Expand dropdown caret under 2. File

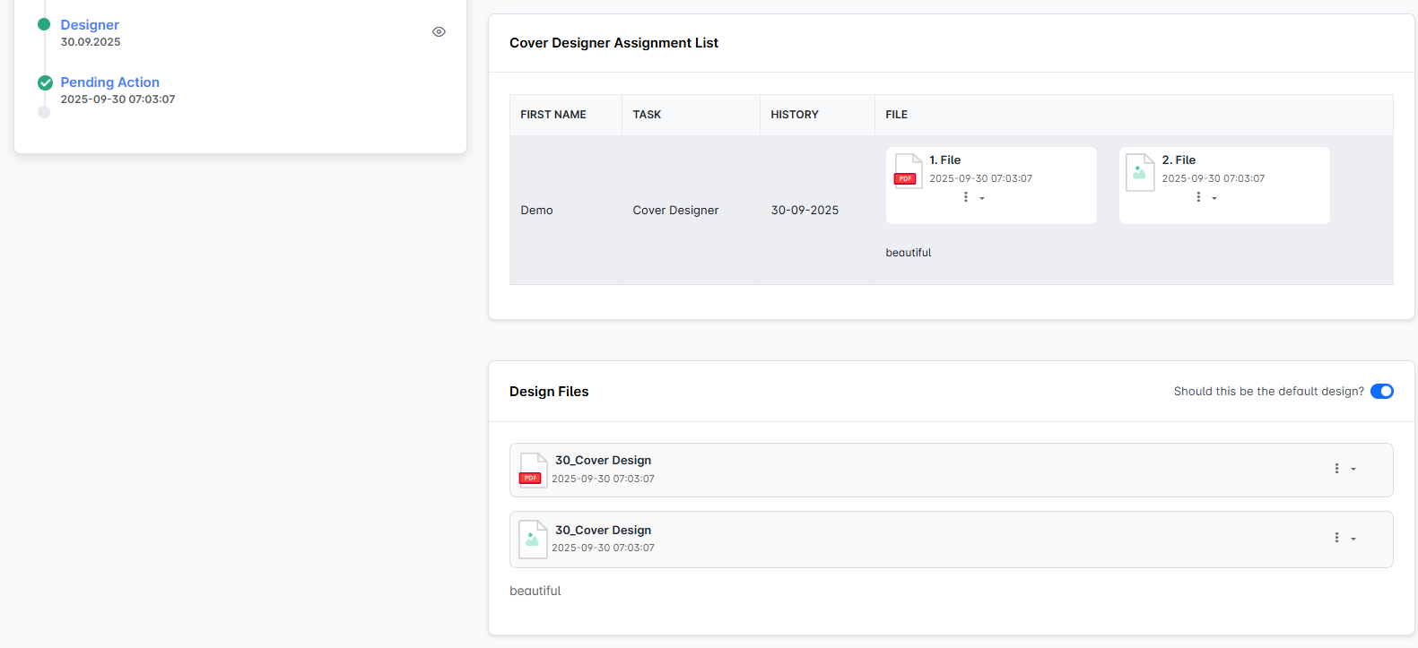tap(1214, 198)
